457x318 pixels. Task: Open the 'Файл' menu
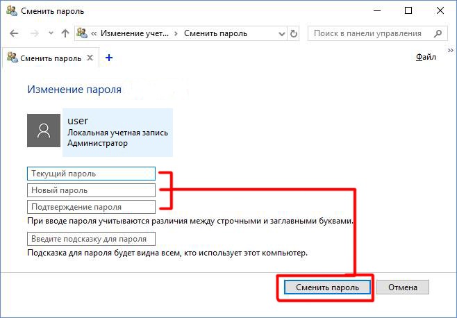[x=426, y=57]
